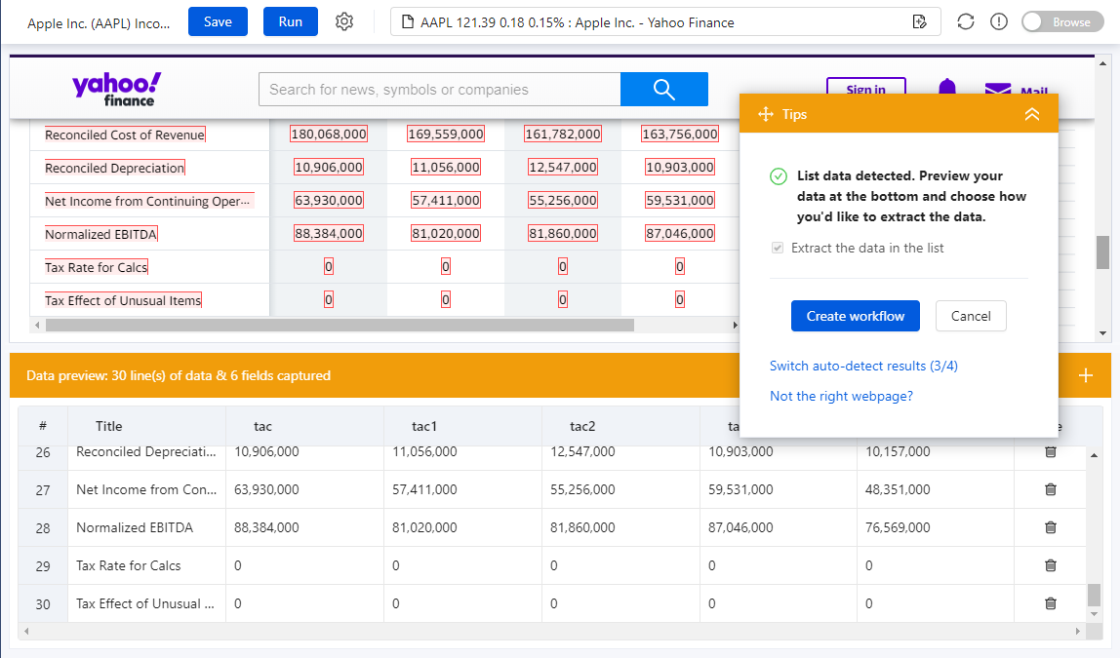Click Data preview header bar text
Screen dimensions: 1120x658
pos(179,375)
